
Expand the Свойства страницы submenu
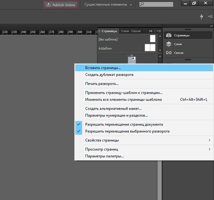[x=144, y=140]
